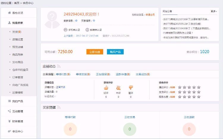Click first star in 发货评分 row
The image size is (223, 139).
180,92
